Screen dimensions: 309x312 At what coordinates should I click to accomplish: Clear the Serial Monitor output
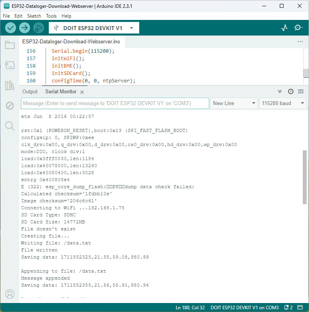click(301, 91)
